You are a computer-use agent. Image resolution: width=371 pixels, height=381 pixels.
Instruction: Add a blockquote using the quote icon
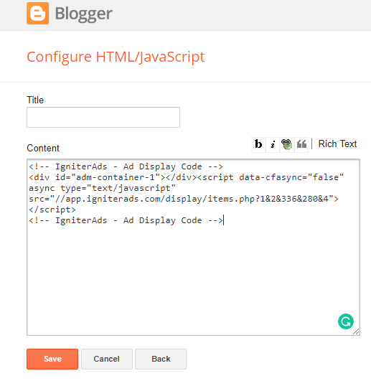(x=301, y=144)
